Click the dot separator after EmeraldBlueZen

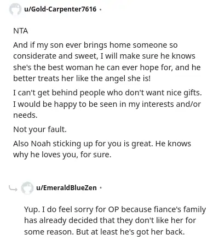tap(100, 188)
